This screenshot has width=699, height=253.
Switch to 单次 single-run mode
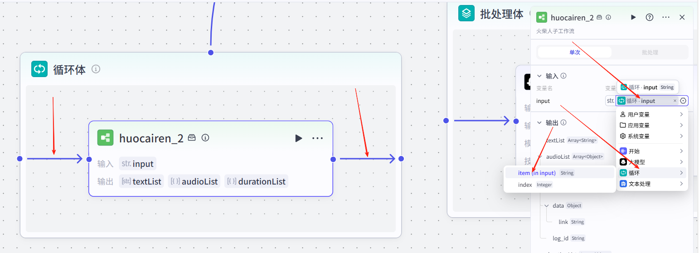click(x=574, y=53)
